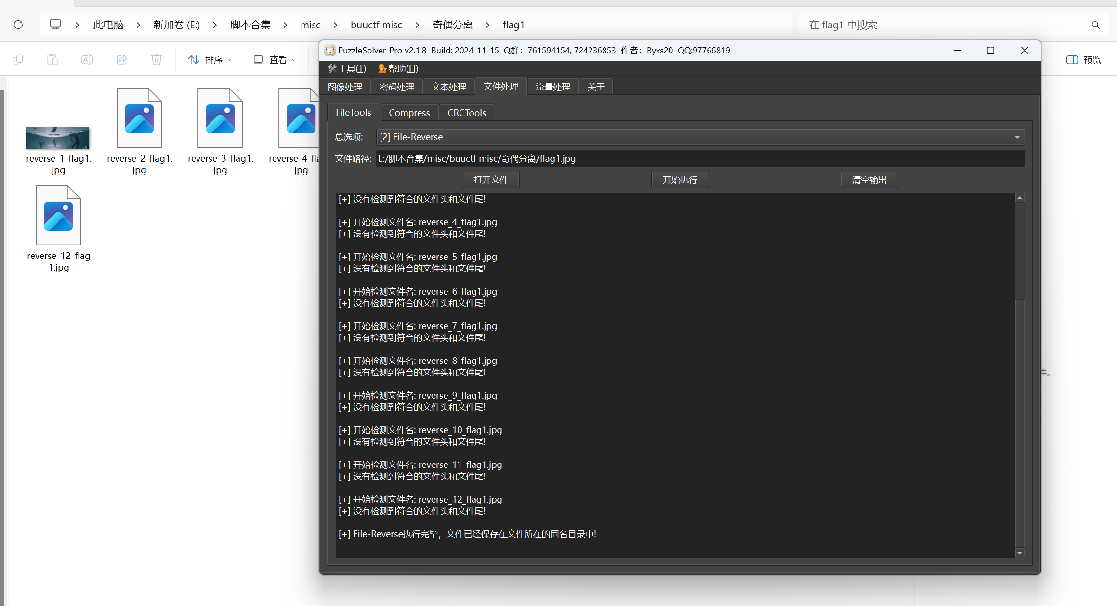Viewport: 1117px width, 606px height.
Task: Click the share icon in Explorer toolbar
Action: tap(122, 60)
